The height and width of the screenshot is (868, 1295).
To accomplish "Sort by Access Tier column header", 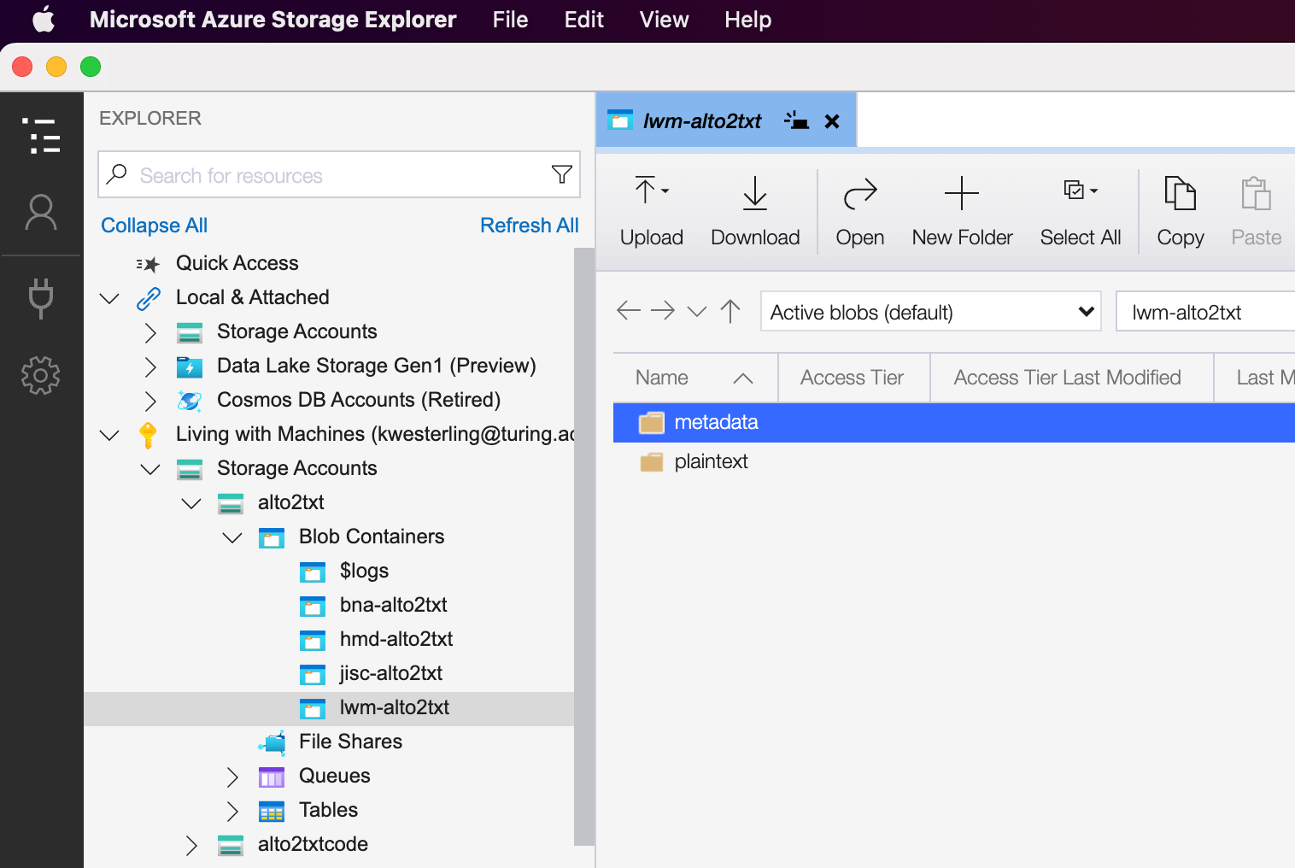I will point(853,378).
